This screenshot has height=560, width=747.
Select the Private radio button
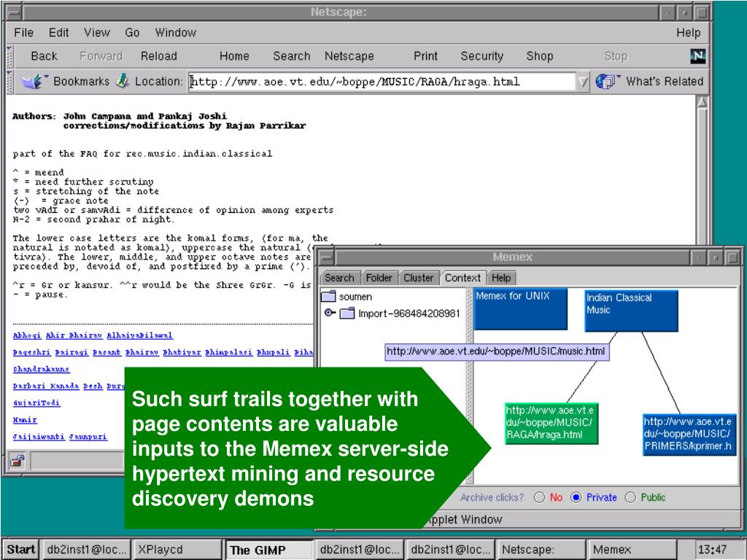pyautogui.click(x=576, y=497)
